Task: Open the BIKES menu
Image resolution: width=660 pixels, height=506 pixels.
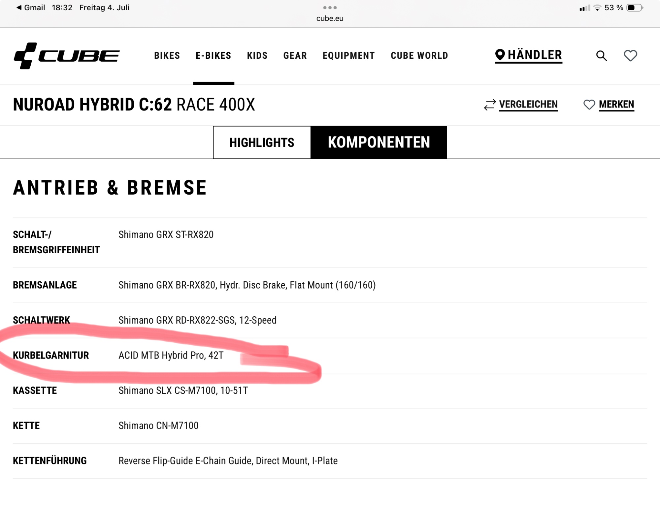Action: (x=167, y=55)
